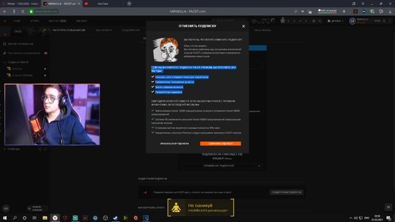Open the Windows Start menu
Image resolution: width=395 pixels, height=222 pixels.
coord(5,218)
